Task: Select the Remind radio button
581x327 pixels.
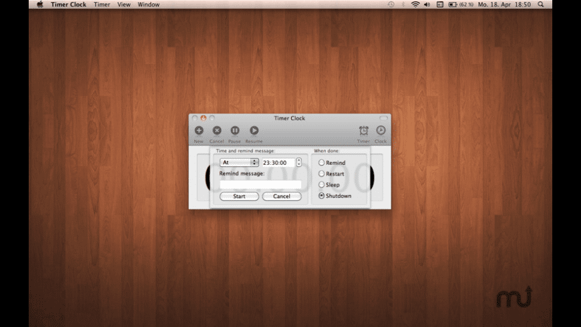Action: coord(321,163)
